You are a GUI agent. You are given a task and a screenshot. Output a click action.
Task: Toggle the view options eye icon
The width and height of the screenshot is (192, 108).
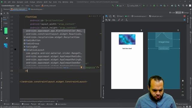click(x=106, y=20)
